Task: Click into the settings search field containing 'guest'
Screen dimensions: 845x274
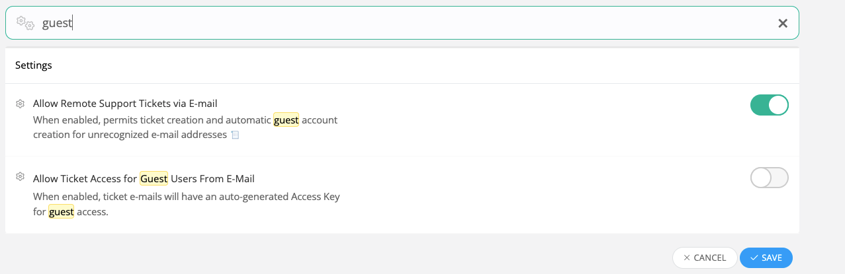Action: (402, 23)
